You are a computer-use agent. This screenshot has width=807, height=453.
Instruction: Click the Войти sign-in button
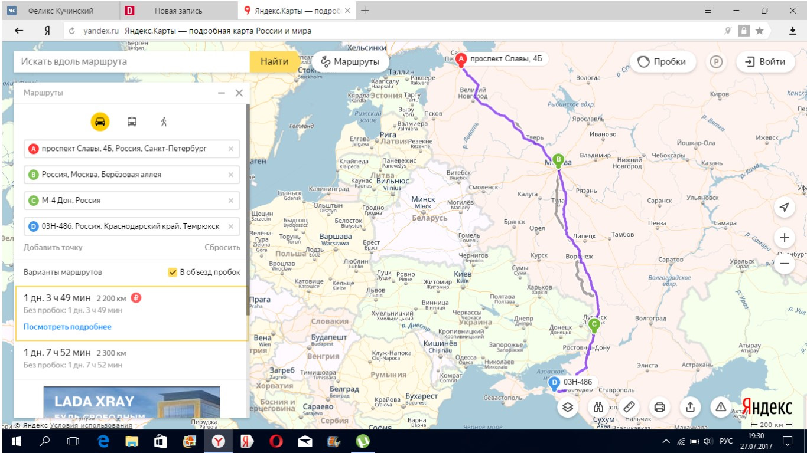(x=764, y=62)
